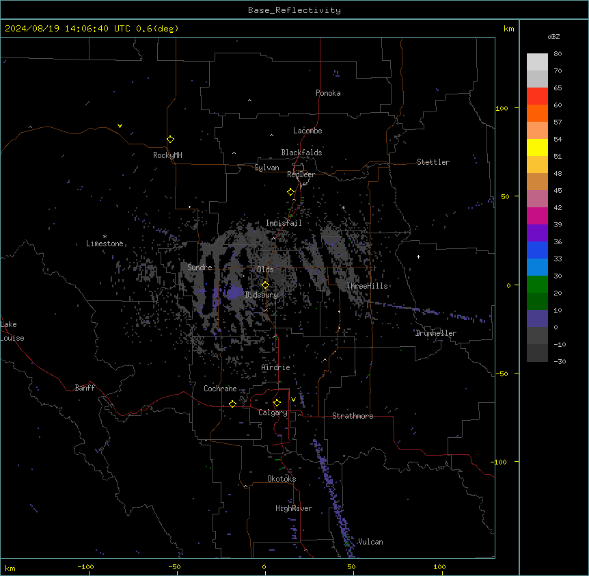Viewport: 589px width, 576px height.
Task: Click the white caret marker west of Ponoka
Action: [x=249, y=101]
